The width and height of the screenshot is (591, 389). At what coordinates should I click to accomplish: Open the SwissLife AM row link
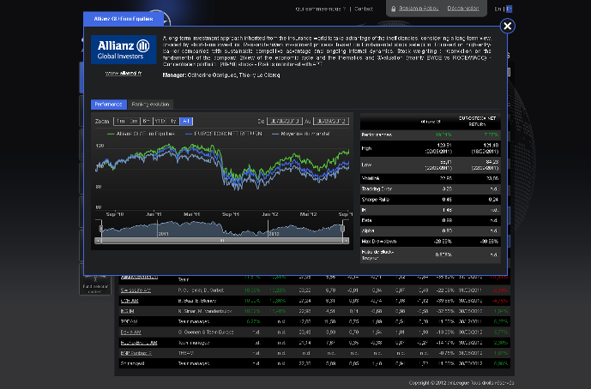(x=136, y=290)
